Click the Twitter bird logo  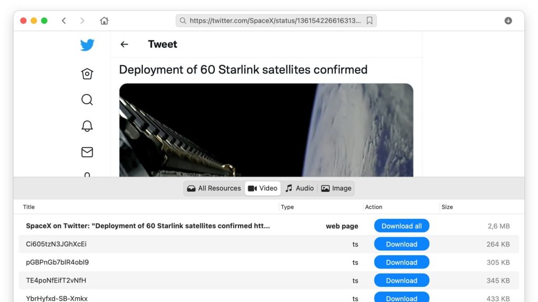87,45
